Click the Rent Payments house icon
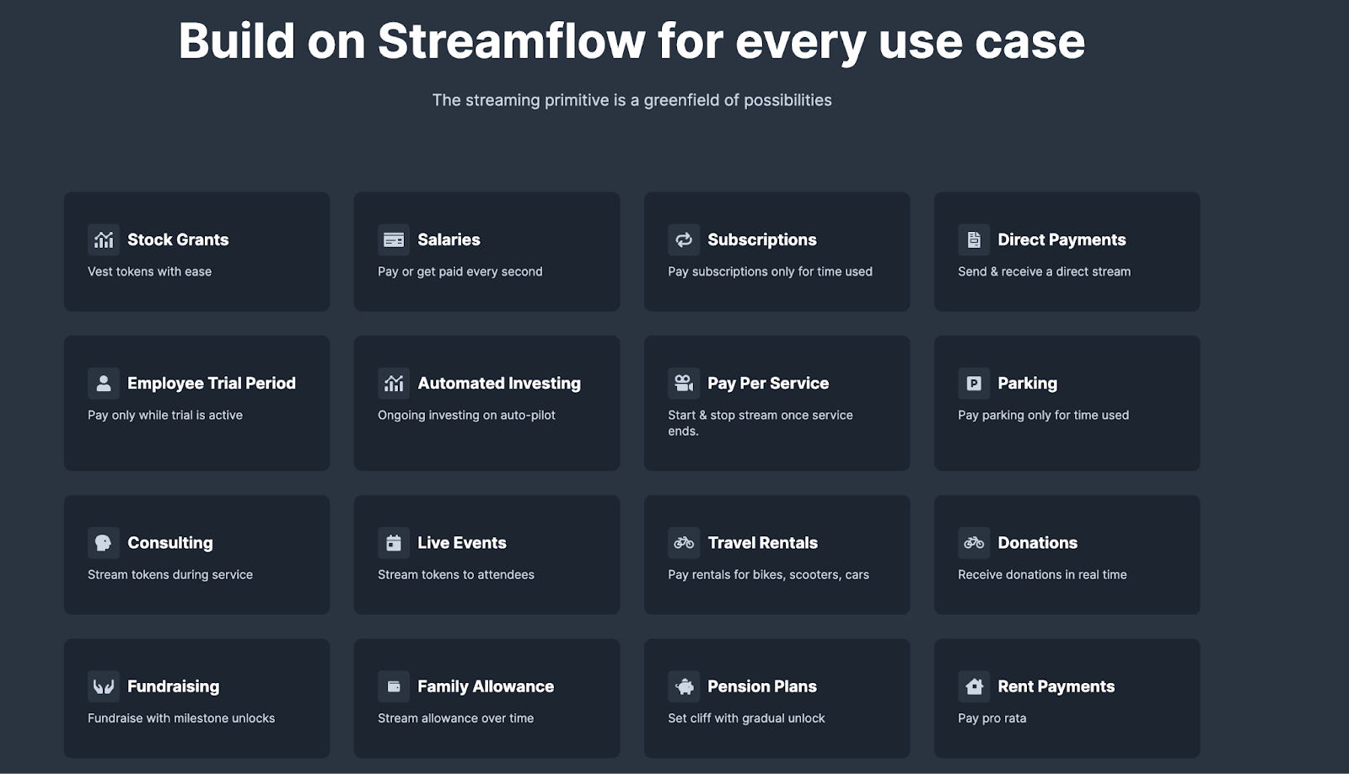Screen dimensions: 1349x774 [974, 686]
